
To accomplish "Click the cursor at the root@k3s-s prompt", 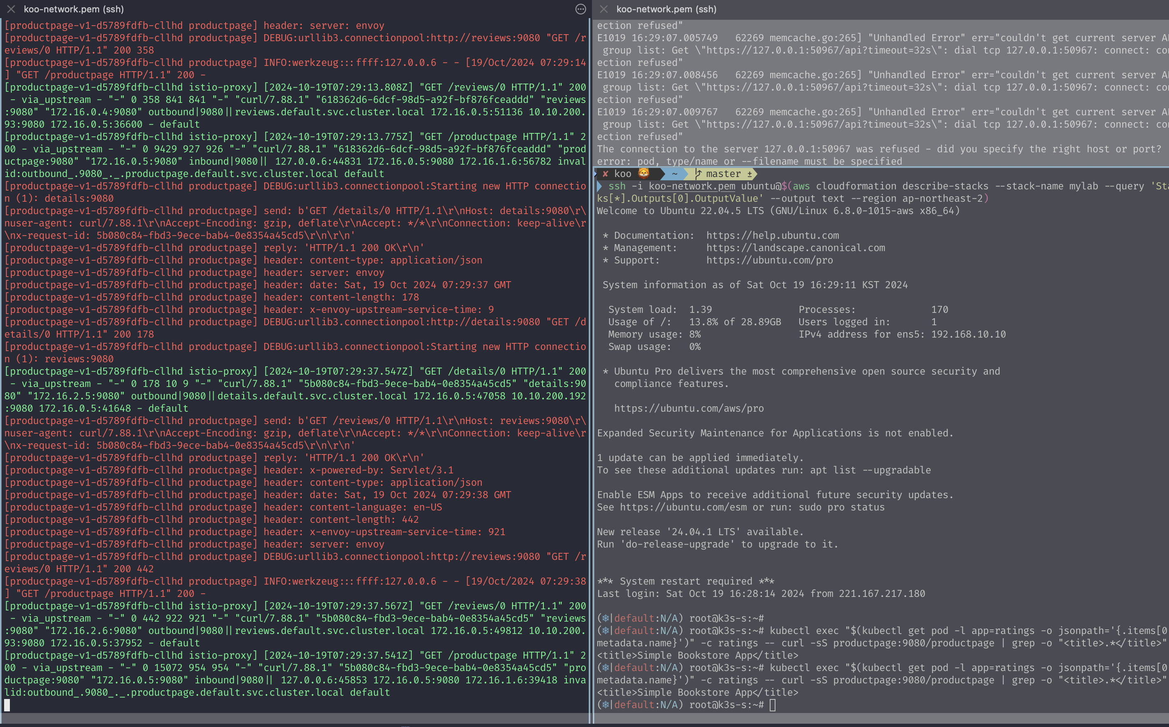I will click(773, 705).
